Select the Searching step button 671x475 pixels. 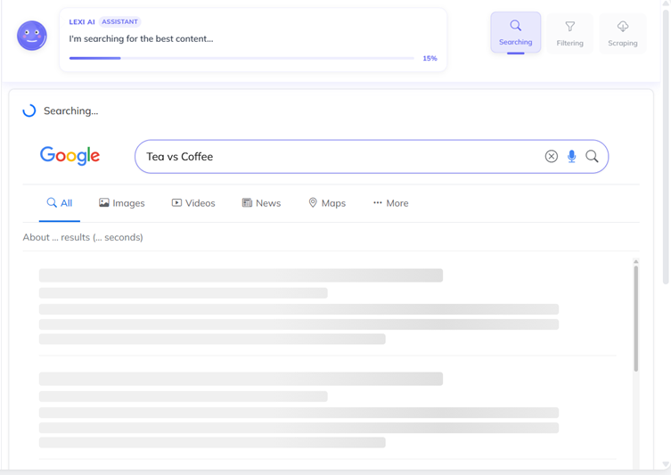(515, 33)
